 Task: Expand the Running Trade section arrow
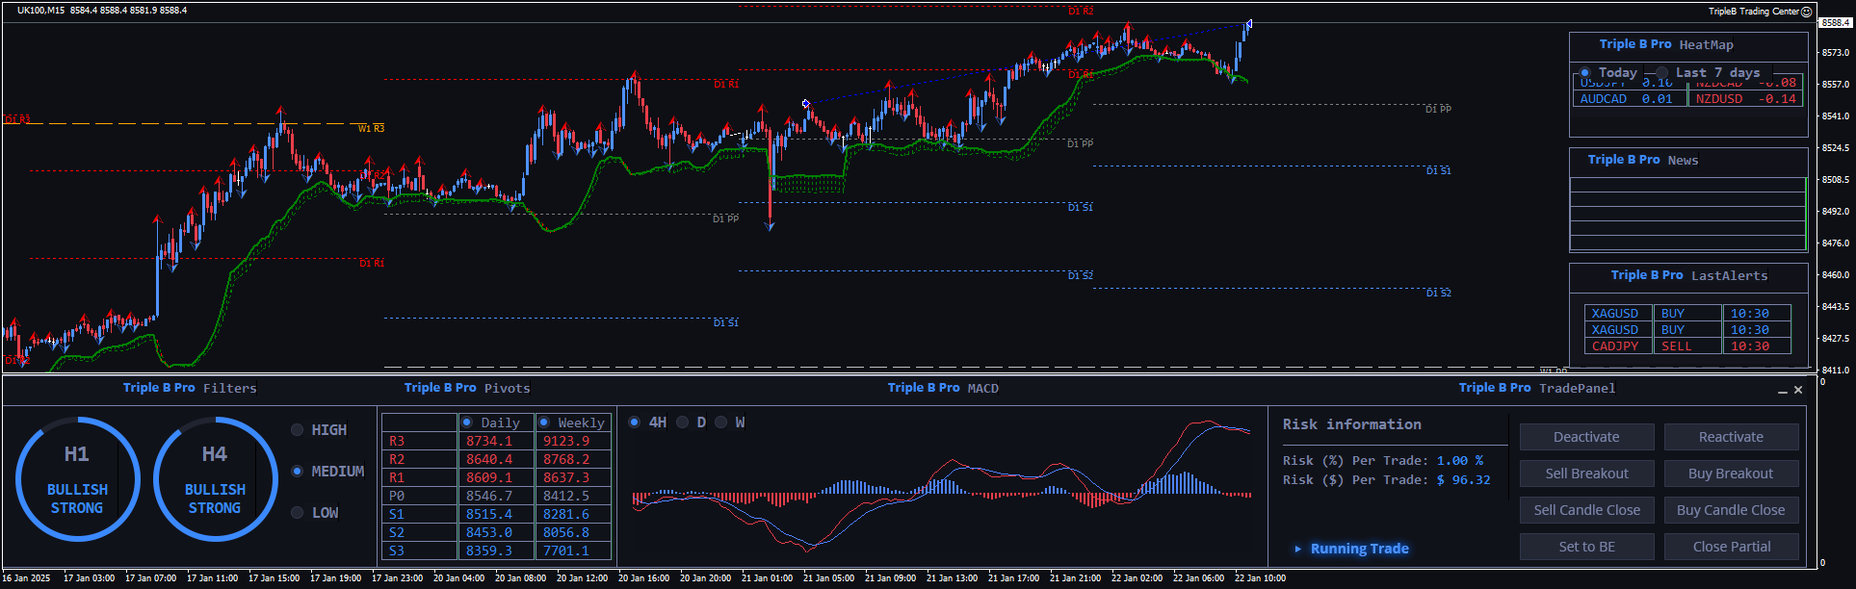click(x=1298, y=549)
